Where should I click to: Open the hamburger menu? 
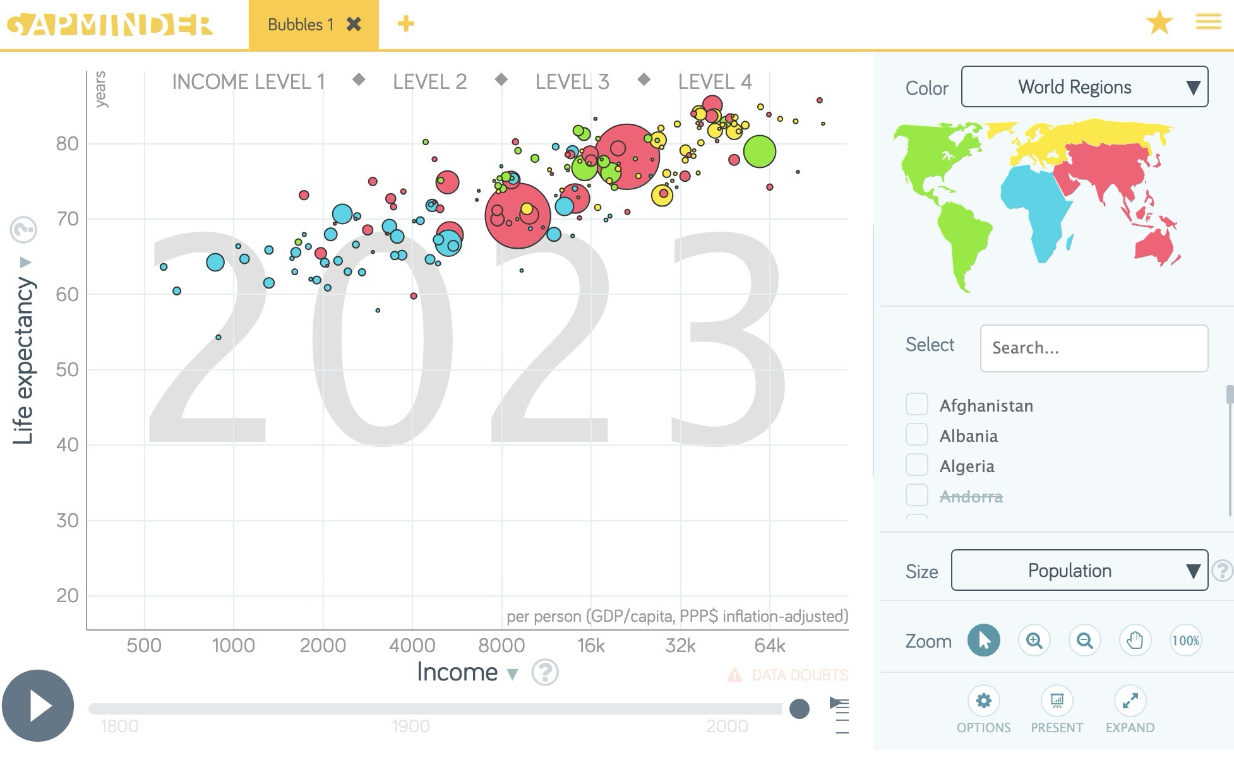tap(1208, 22)
